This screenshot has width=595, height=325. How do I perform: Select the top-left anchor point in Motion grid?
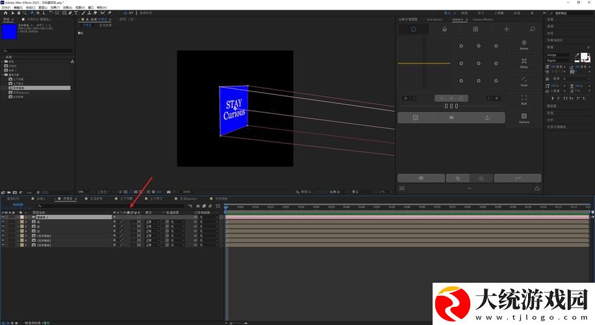point(461,46)
